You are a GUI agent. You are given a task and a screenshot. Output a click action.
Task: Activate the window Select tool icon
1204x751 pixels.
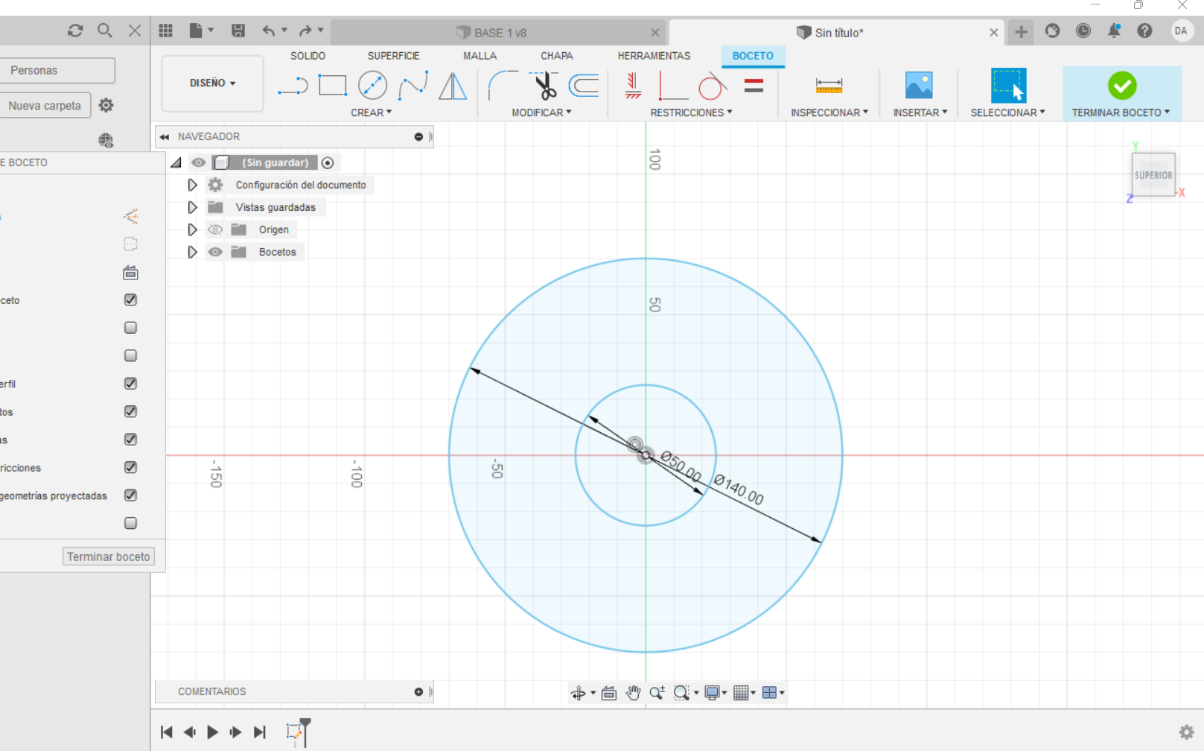click(1008, 85)
